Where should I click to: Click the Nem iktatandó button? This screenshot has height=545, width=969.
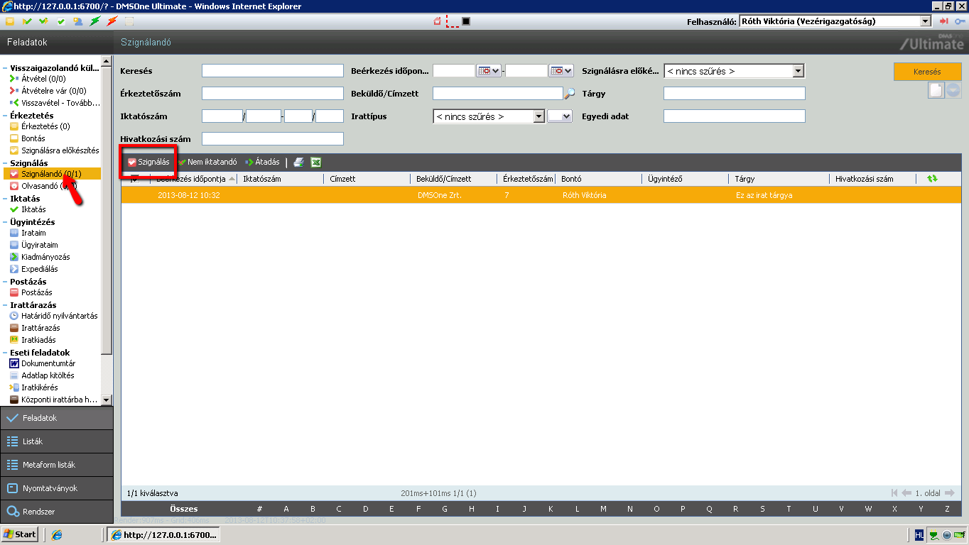pyautogui.click(x=207, y=163)
